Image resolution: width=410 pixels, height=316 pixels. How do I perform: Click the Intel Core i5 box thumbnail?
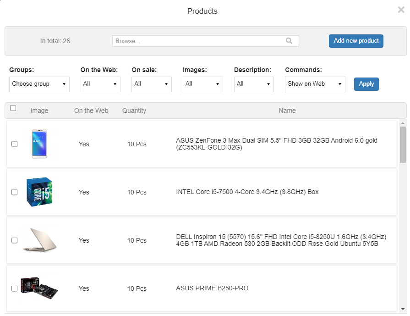[39, 192]
